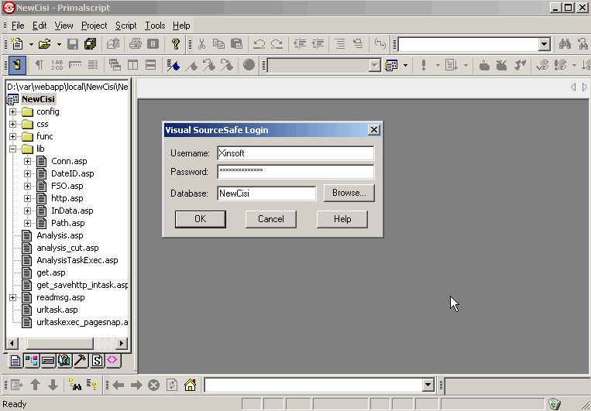The width and height of the screenshot is (591, 411).
Task: Click the Paste clipboard icon
Action: 236,44
